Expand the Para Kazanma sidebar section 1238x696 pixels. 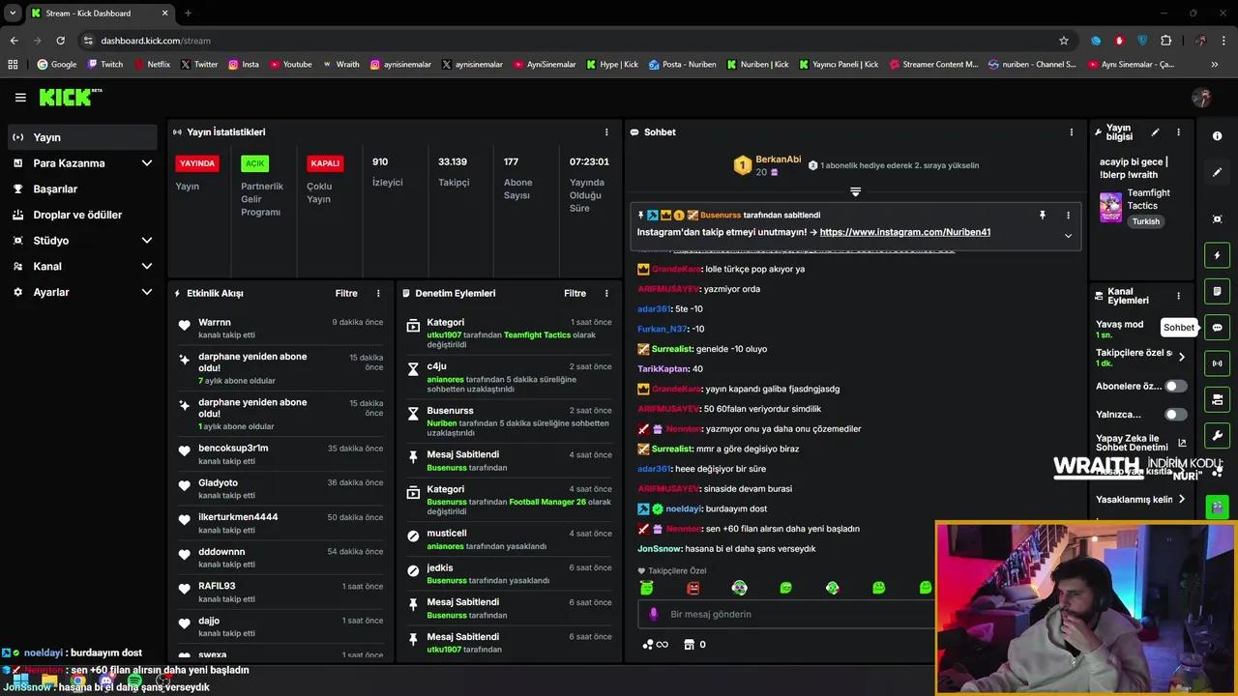[147, 163]
